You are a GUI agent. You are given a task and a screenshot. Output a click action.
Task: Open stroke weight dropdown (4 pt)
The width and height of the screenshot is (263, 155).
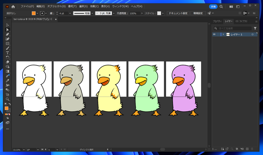tap(70, 13)
